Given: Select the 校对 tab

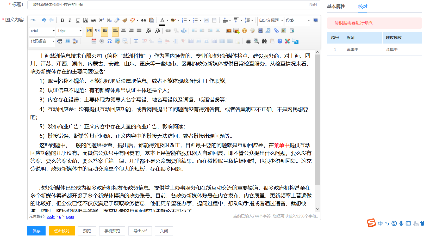Looking at the screenshot, I should [363, 7].
